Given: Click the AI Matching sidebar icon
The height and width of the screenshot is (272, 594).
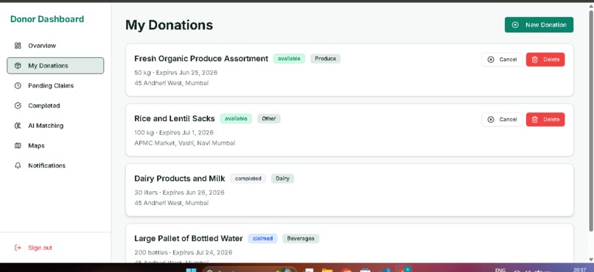Looking at the screenshot, I should click(18, 126).
